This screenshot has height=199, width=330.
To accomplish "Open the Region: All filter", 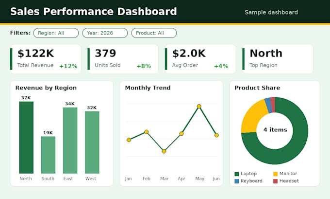I will tap(56, 33).
